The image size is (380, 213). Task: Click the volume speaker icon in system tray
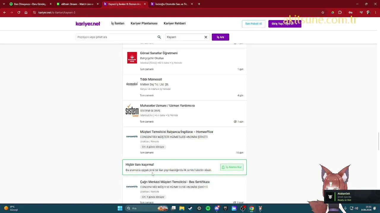click(356, 208)
